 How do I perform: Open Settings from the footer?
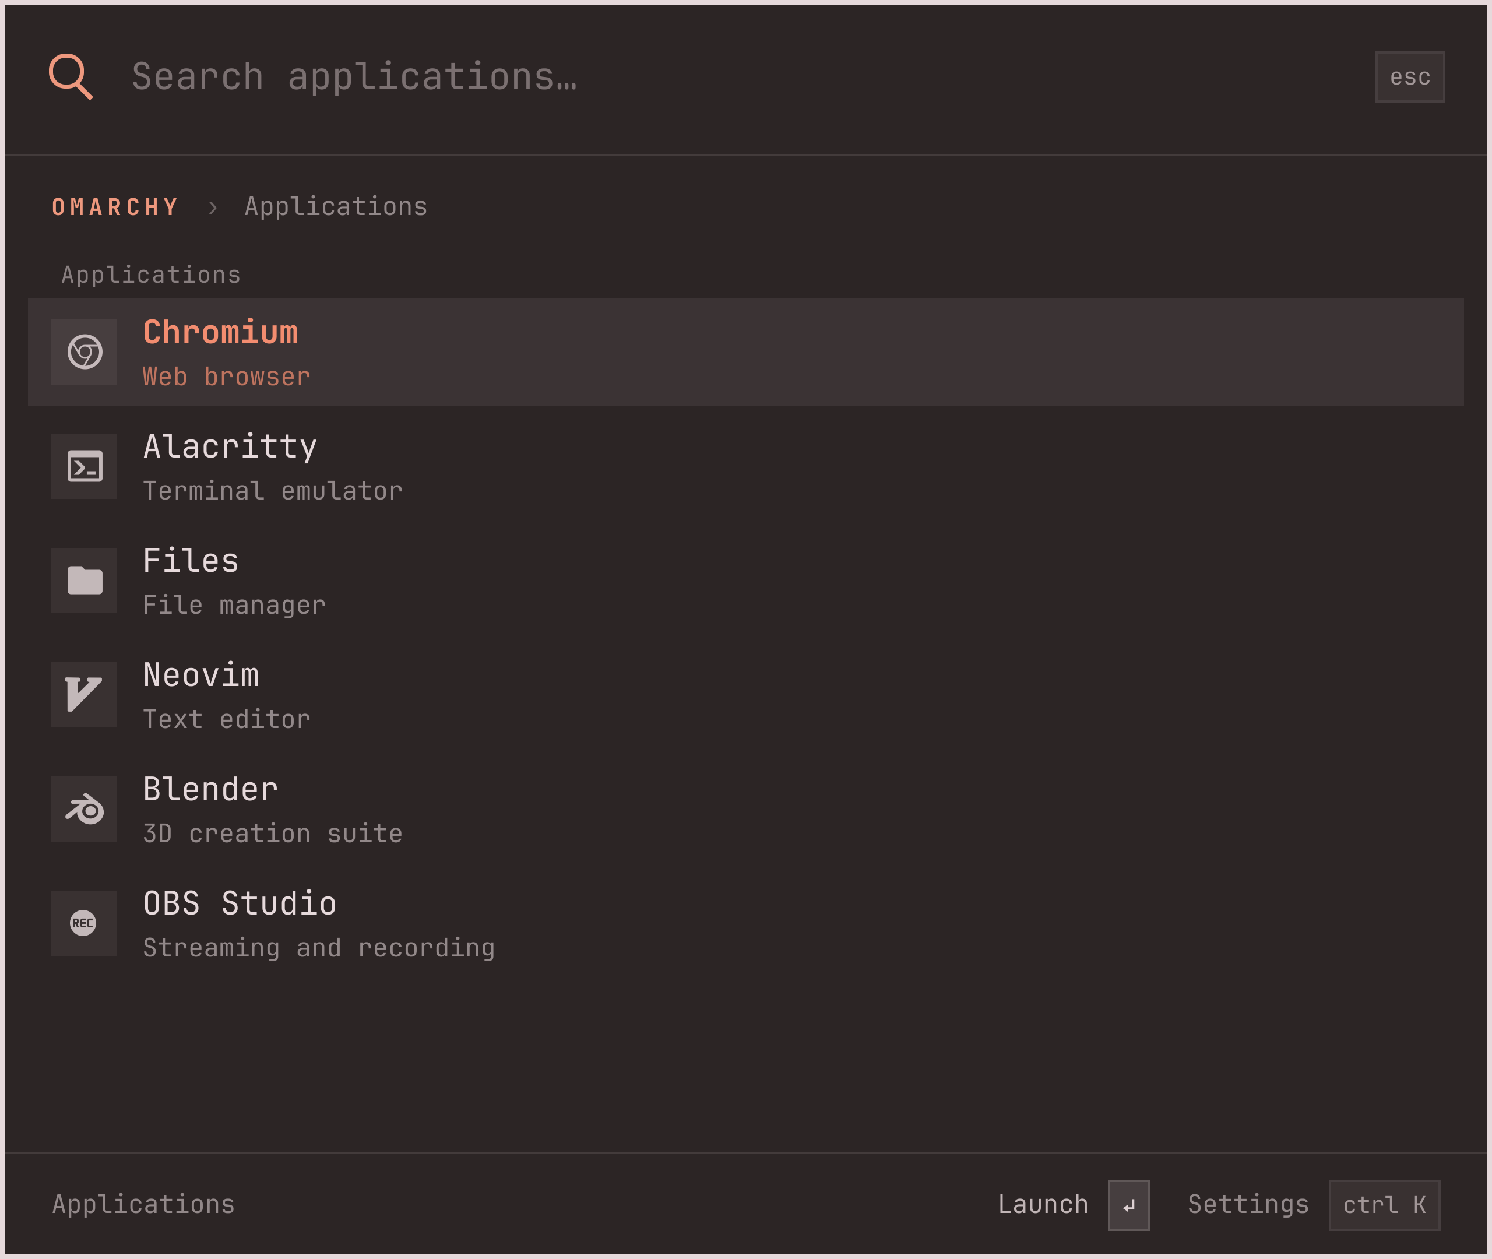1249,1205
